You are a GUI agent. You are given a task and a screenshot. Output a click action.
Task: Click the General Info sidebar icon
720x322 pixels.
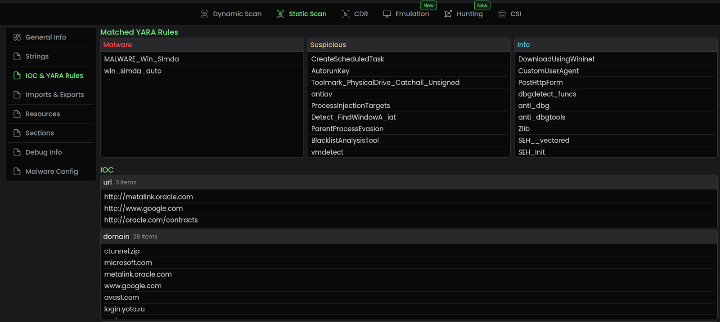(x=17, y=37)
